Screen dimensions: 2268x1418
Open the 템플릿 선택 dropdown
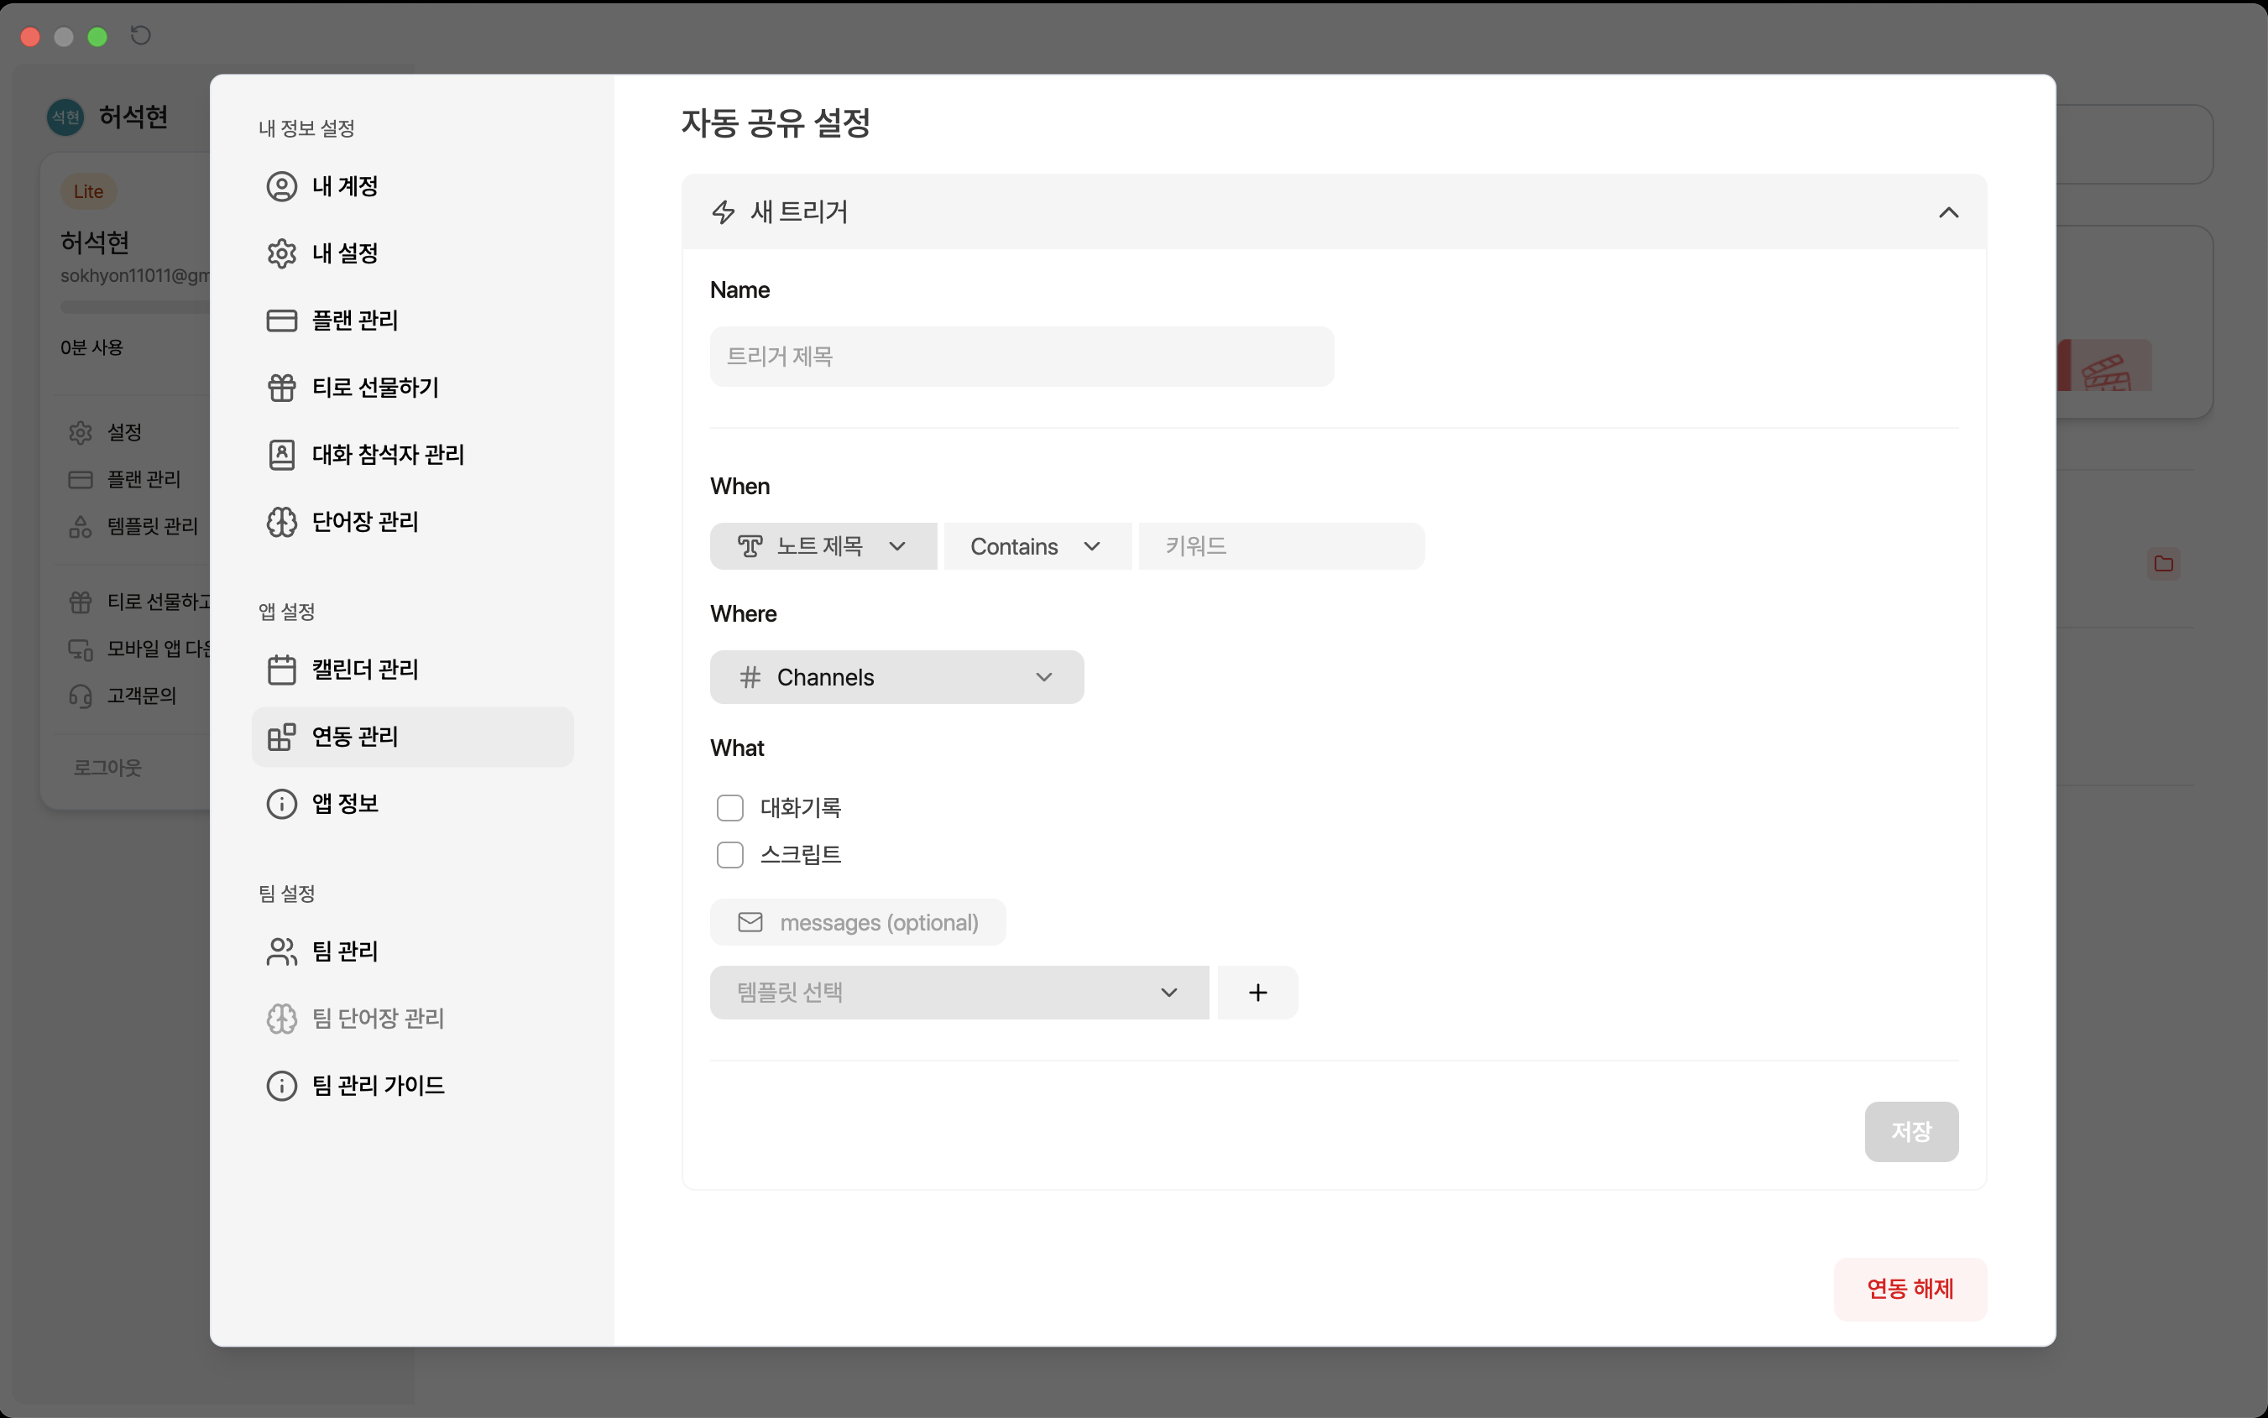click(x=959, y=993)
